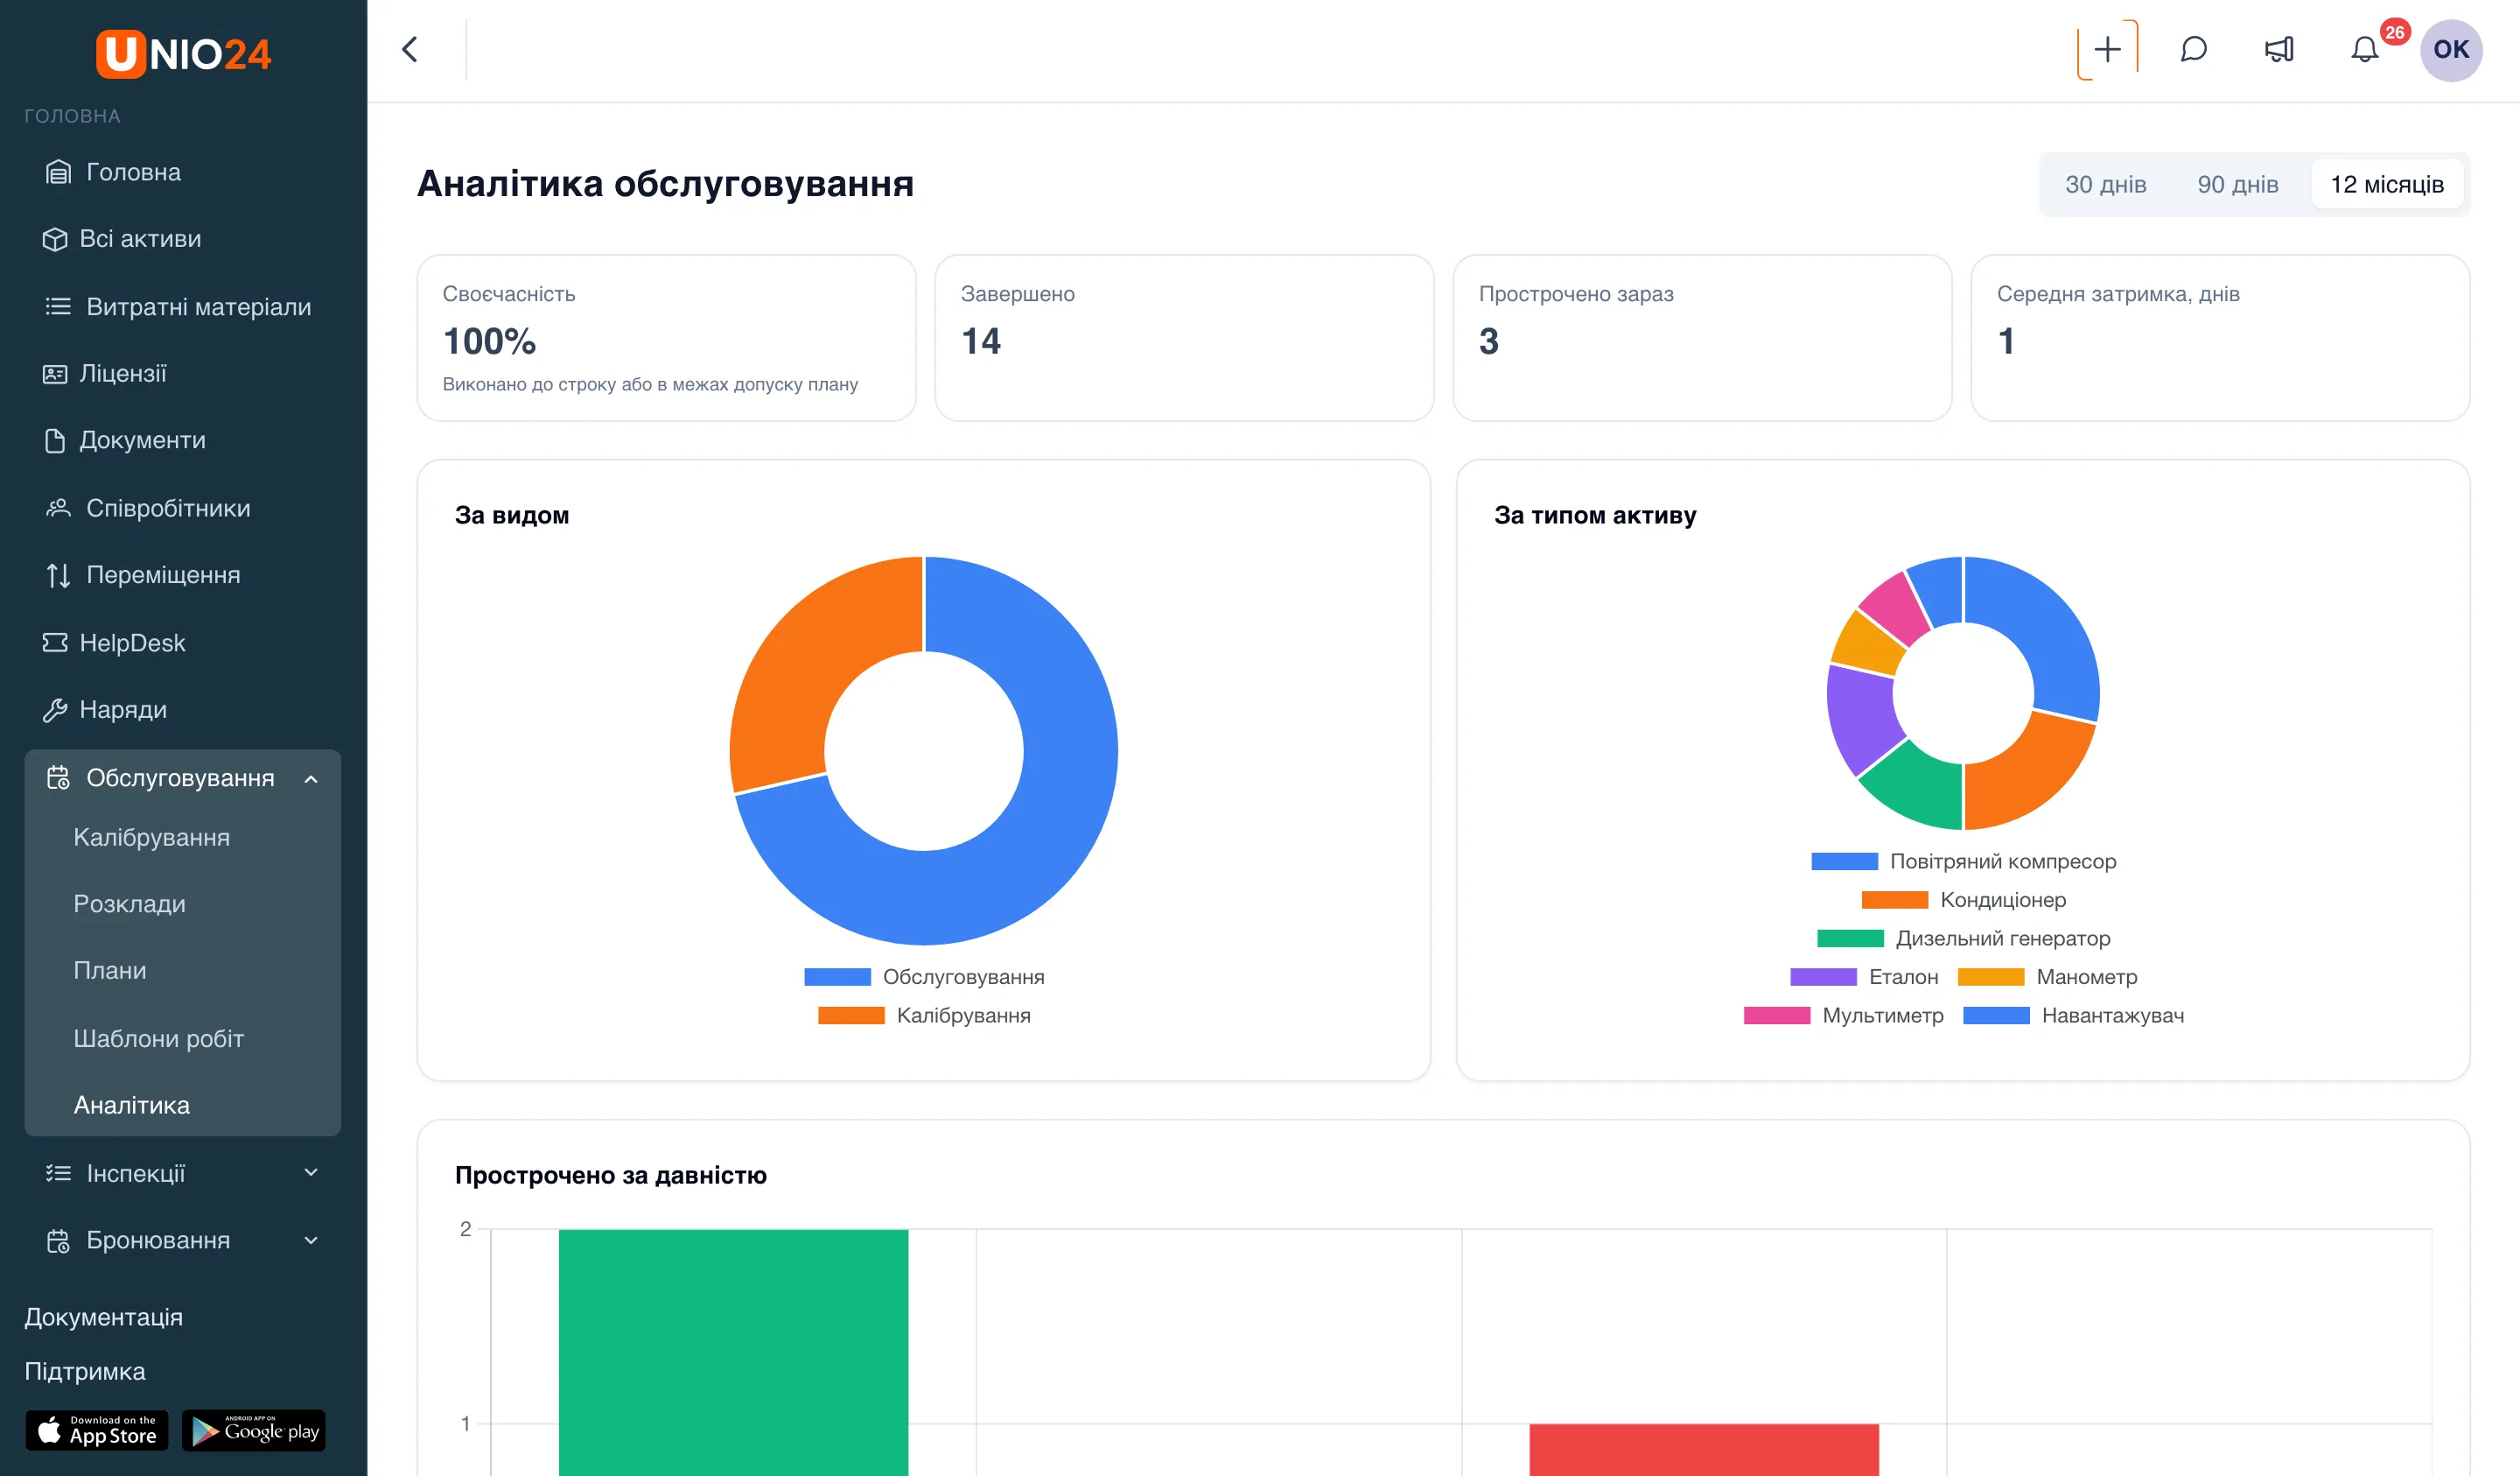Click the Прострочено зараз card
The height and width of the screenshot is (1476, 2520).
point(1701,337)
